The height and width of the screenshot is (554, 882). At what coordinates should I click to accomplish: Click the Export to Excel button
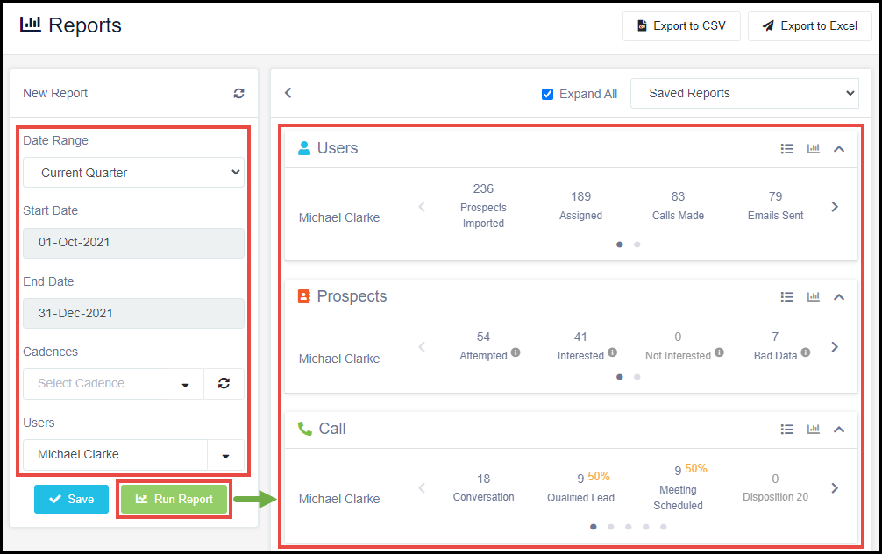[x=809, y=26]
